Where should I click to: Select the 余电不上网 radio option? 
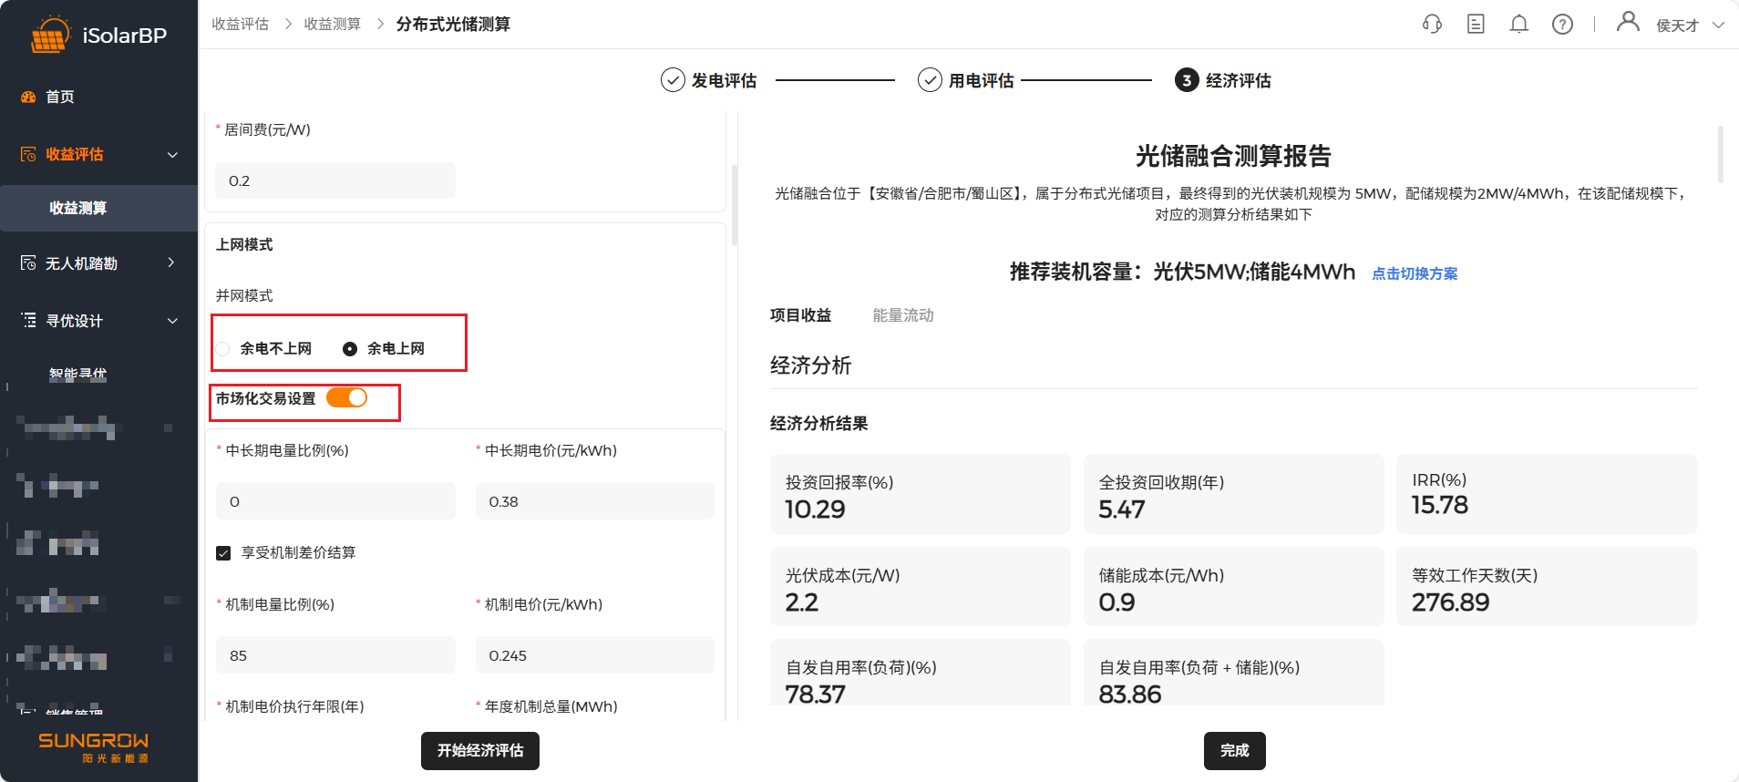pyautogui.click(x=223, y=349)
